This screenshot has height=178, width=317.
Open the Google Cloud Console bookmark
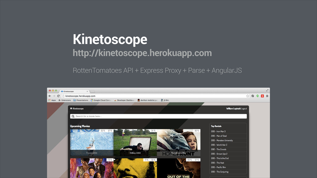[101, 100]
